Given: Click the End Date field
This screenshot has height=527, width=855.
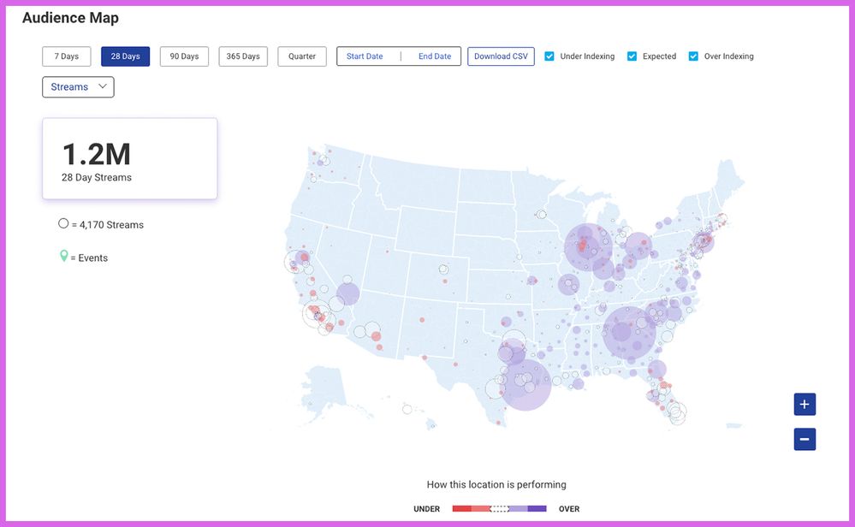Looking at the screenshot, I should [435, 56].
